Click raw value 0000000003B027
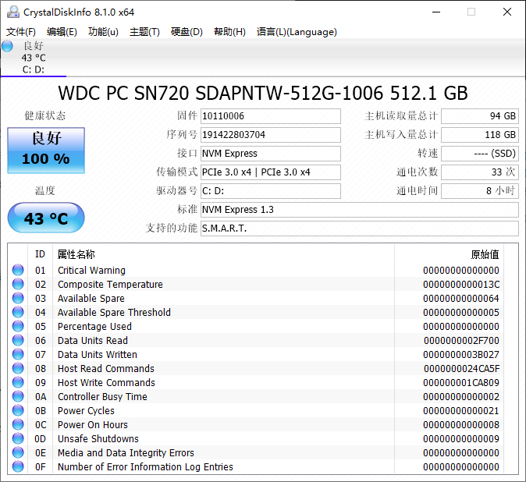Viewport: 526px width, 482px height. click(x=461, y=355)
